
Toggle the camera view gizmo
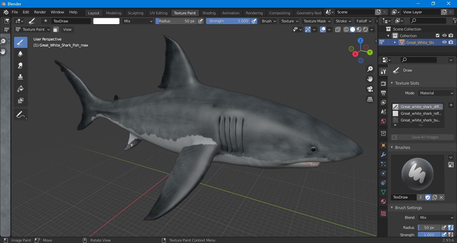pos(370,89)
